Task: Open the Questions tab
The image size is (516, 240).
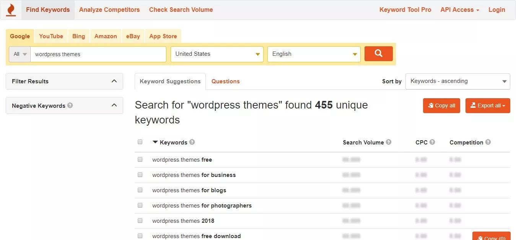Action: (226, 81)
